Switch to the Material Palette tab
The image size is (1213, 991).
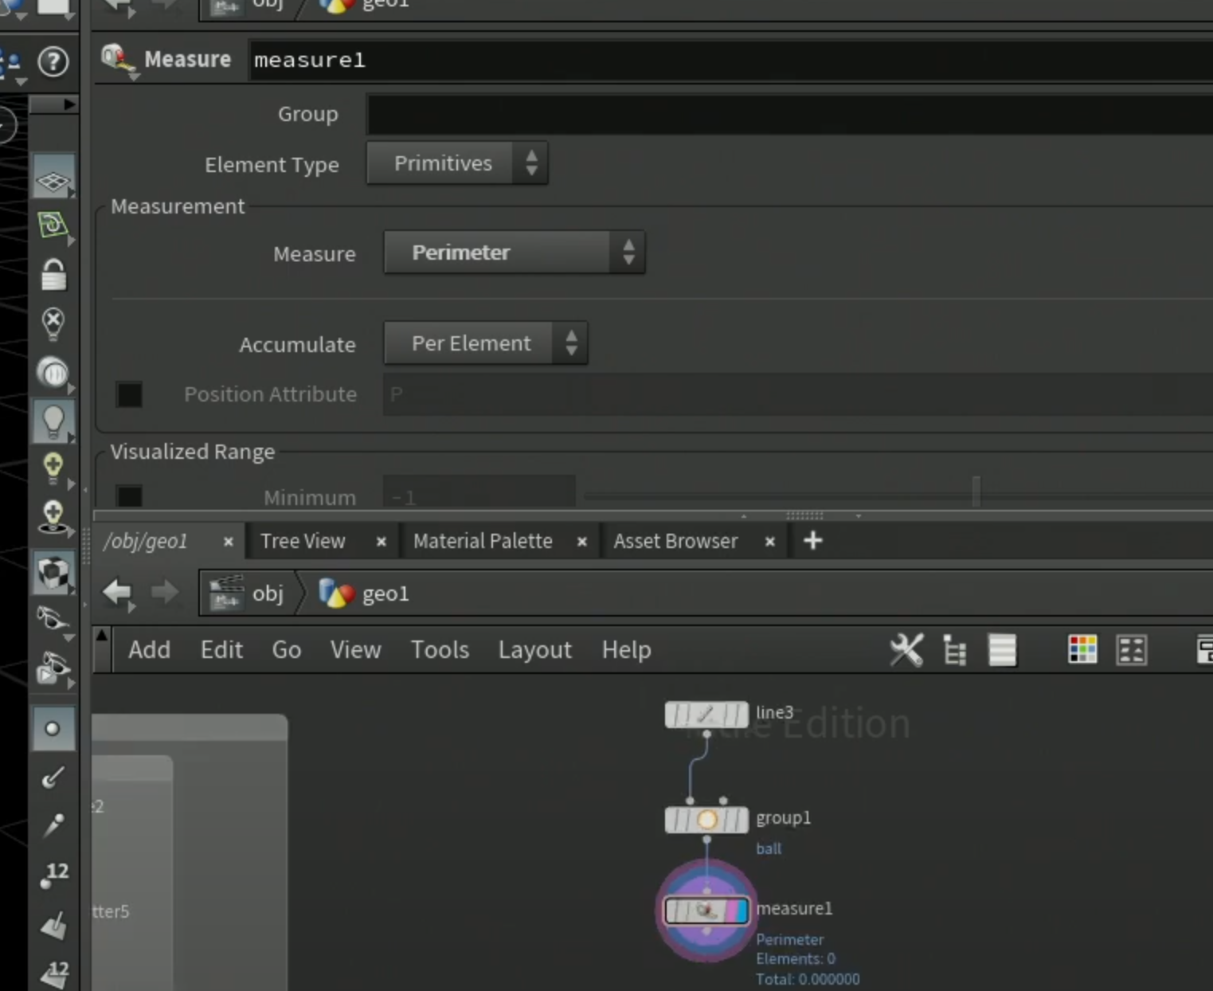(x=483, y=541)
